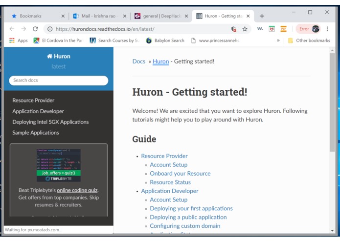Open El Cordova In the Park bookmark
The height and width of the screenshot is (241, 340).
click(59, 40)
